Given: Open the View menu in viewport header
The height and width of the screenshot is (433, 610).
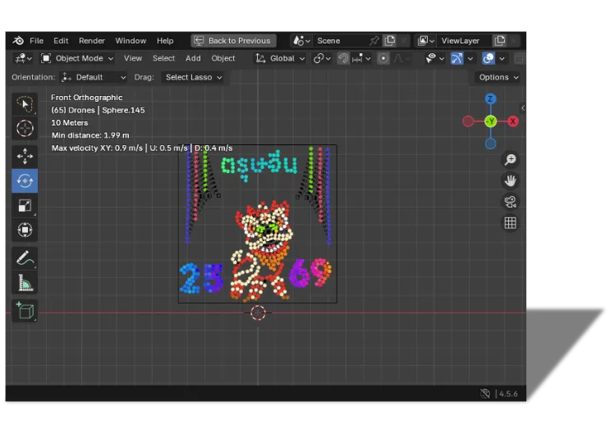Looking at the screenshot, I should tap(133, 58).
